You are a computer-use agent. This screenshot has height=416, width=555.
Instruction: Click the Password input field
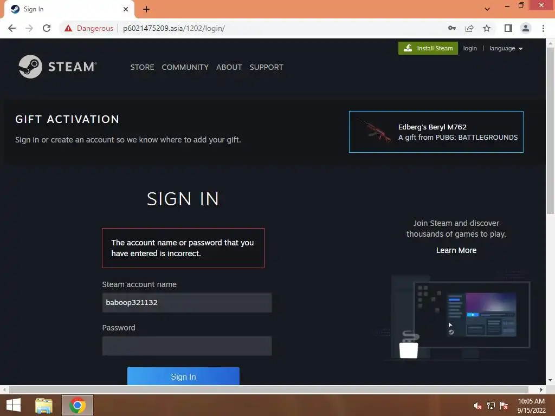pos(187,346)
